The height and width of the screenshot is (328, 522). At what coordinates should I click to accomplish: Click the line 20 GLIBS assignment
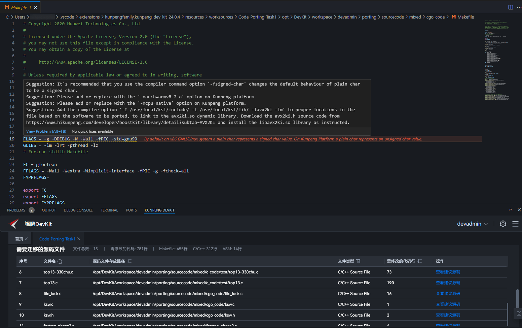pos(61,145)
